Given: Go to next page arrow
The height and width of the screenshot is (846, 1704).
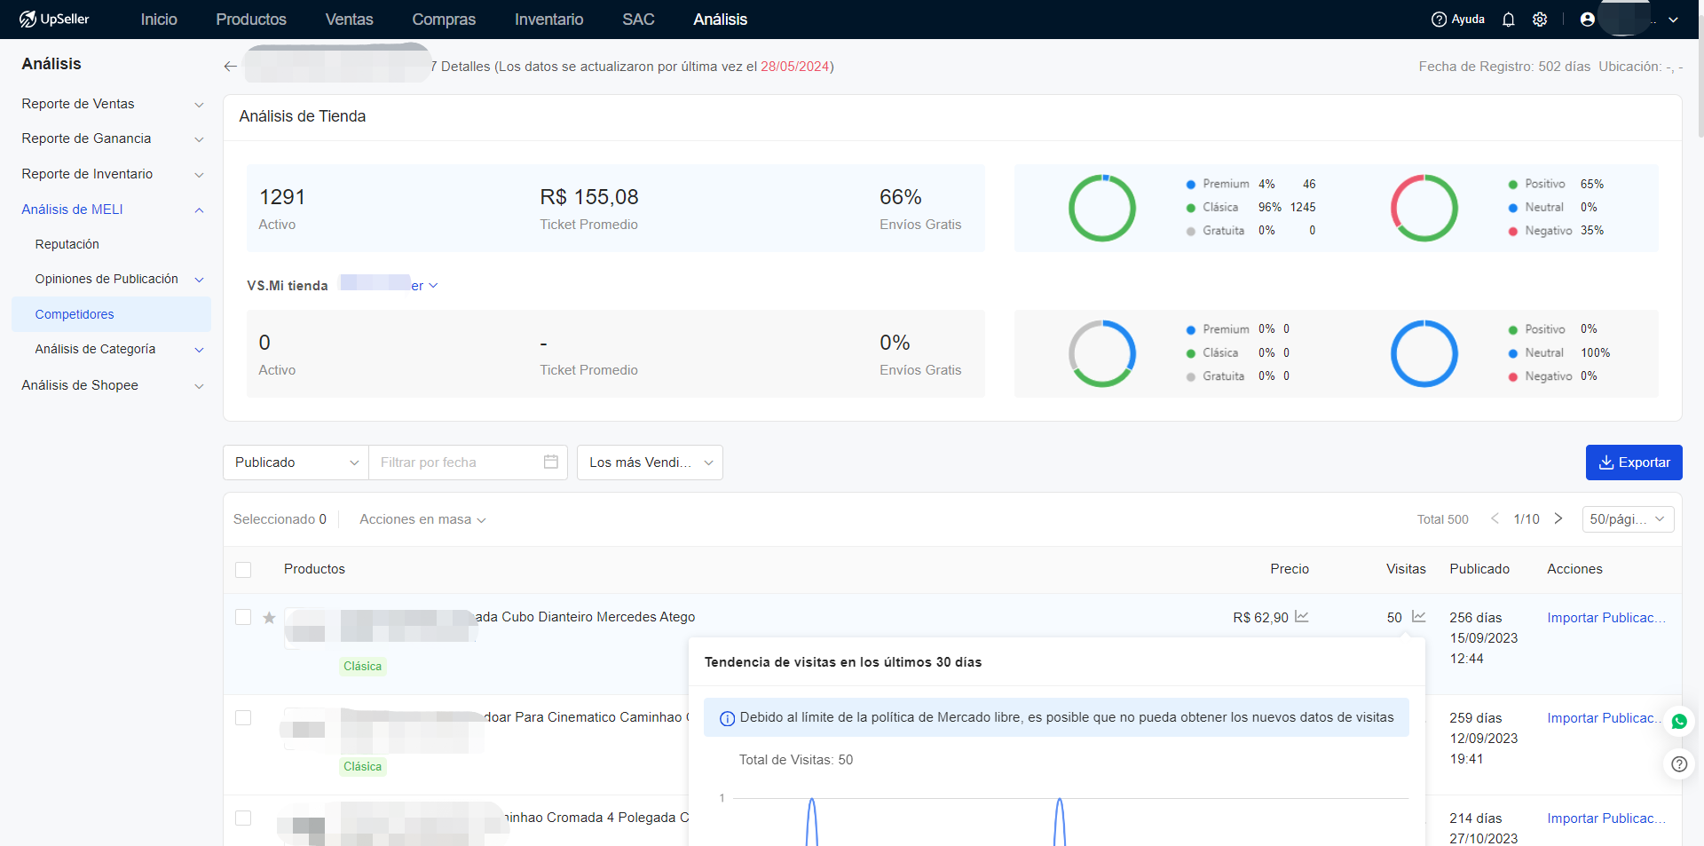Looking at the screenshot, I should 1558,518.
